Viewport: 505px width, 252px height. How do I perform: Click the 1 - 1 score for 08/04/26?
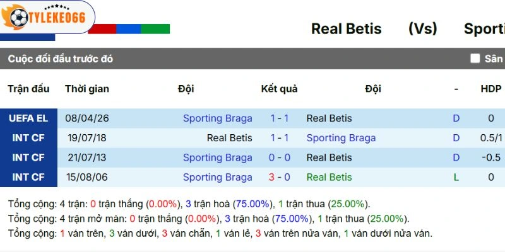click(279, 118)
